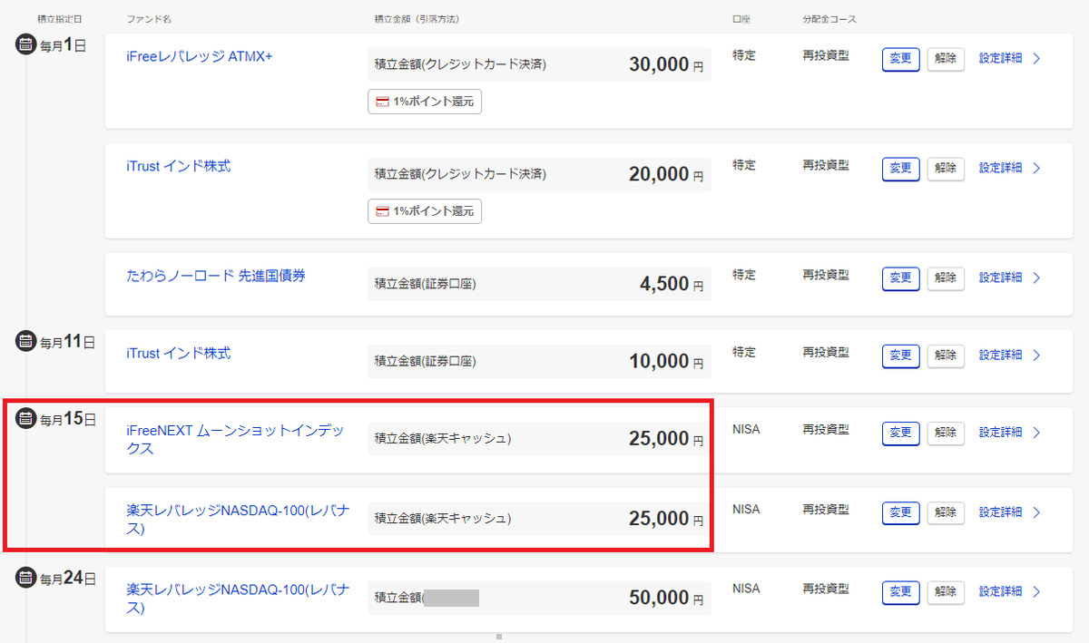This screenshot has width=1089, height=643.
Task: Click the 20,000 円 amount
Action: click(666, 174)
